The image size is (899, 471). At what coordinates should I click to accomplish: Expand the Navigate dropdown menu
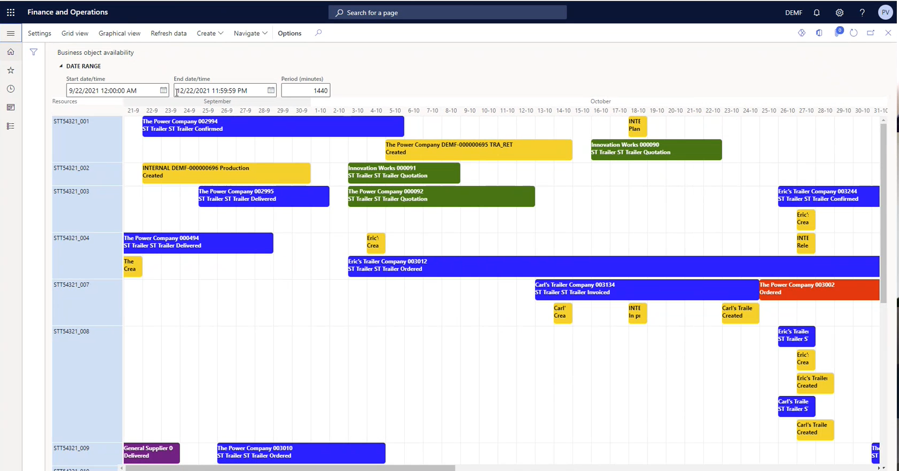click(250, 33)
